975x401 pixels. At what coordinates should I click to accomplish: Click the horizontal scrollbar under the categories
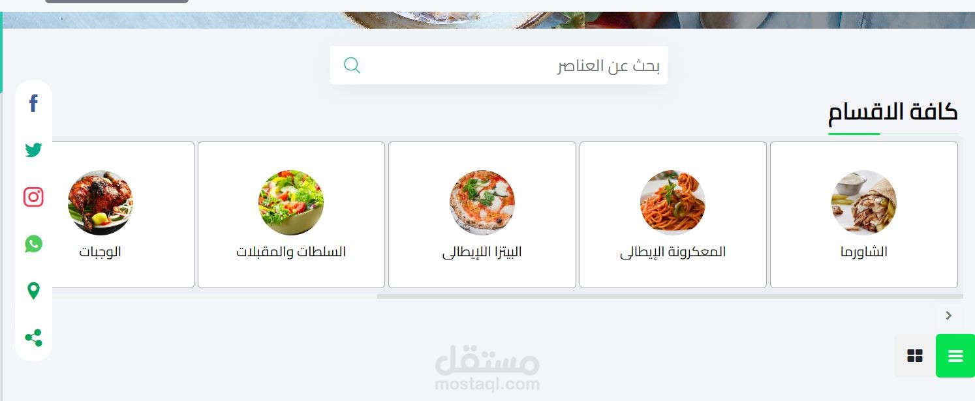point(670,296)
